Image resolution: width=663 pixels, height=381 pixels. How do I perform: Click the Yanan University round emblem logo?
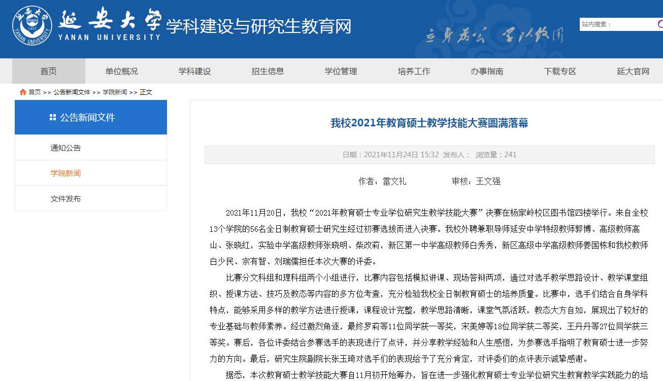pyautogui.click(x=32, y=25)
